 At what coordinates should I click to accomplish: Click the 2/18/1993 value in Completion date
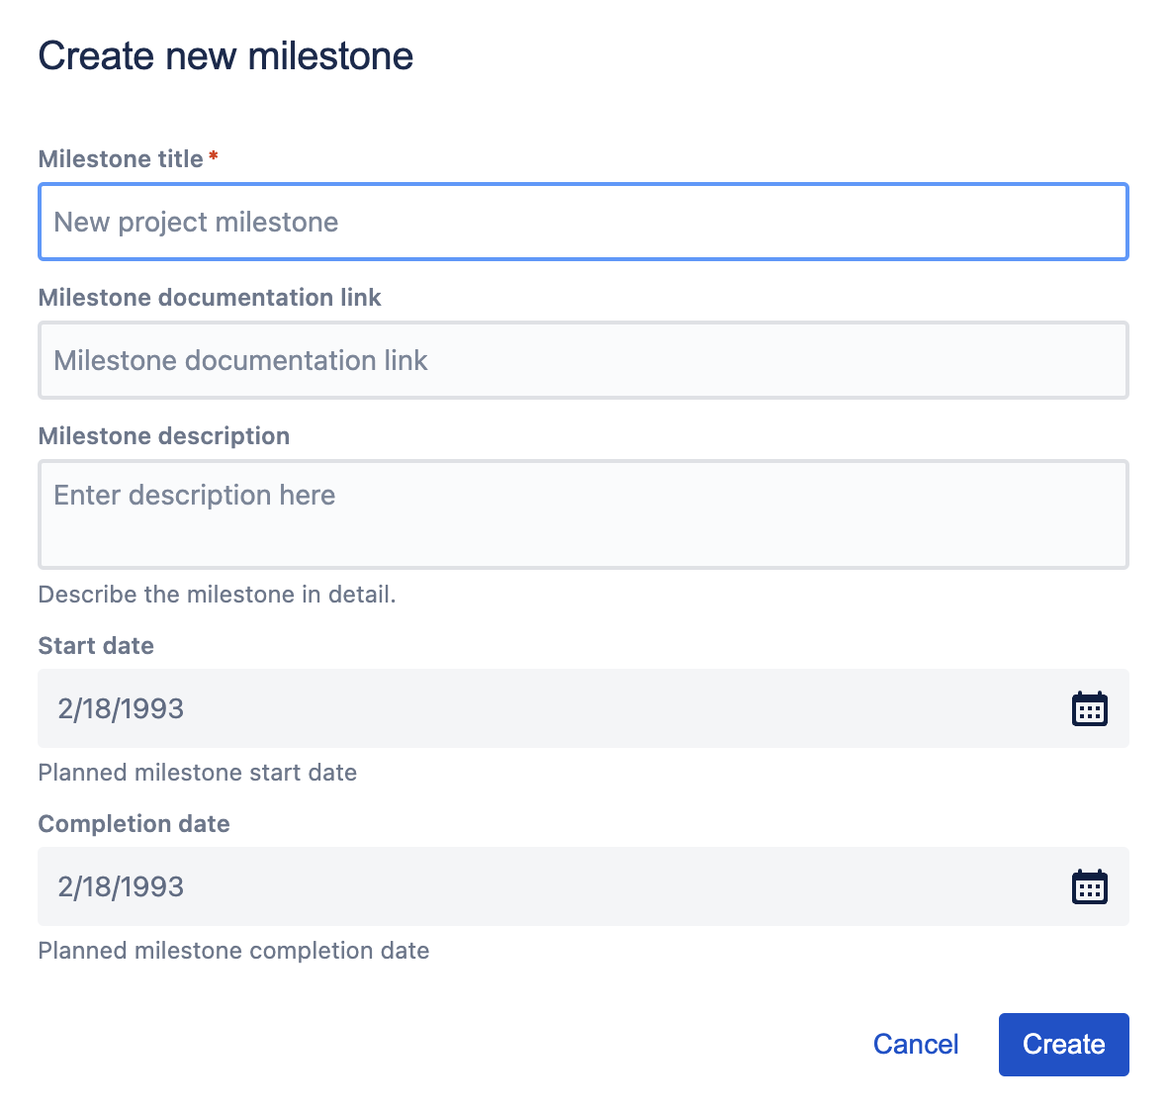tap(121, 886)
